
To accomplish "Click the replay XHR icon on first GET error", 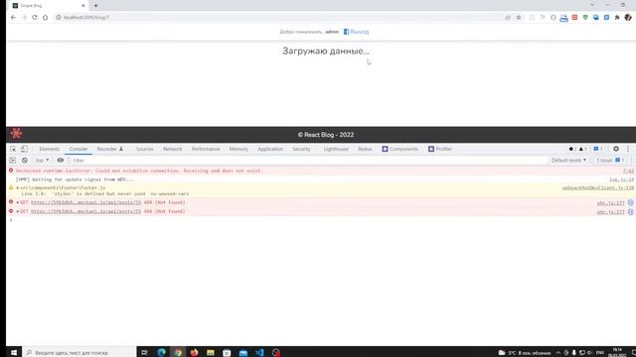I will pos(630,202).
